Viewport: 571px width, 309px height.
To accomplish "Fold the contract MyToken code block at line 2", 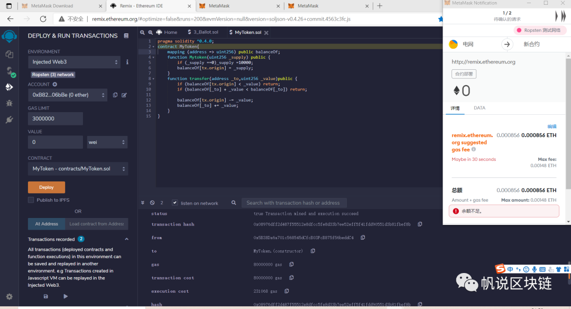I will click(x=153, y=47).
